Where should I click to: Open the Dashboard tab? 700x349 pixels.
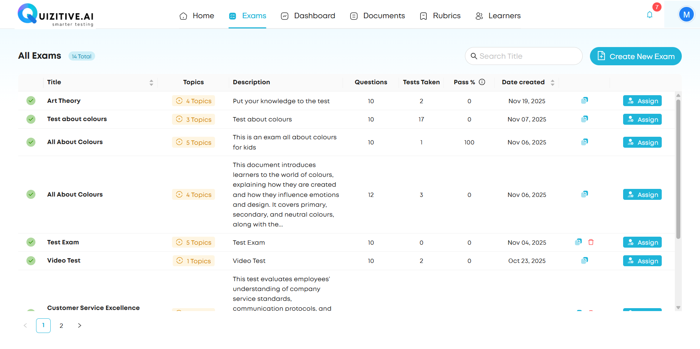tap(308, 16)
